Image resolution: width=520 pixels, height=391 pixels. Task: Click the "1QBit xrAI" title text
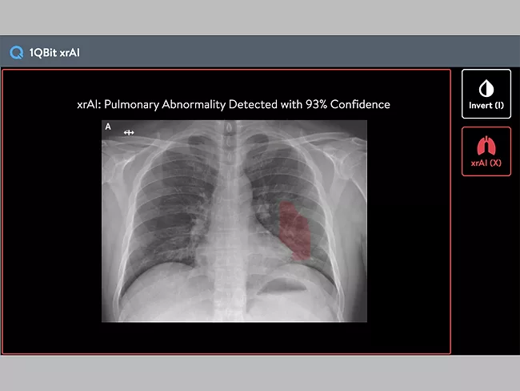click(x=56, y=53)
